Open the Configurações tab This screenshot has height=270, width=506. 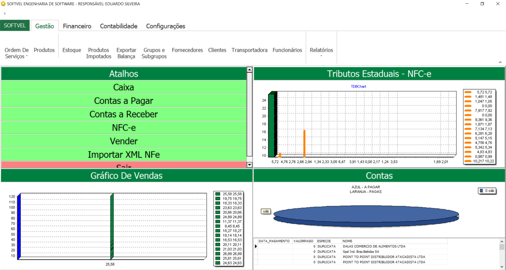165,26
